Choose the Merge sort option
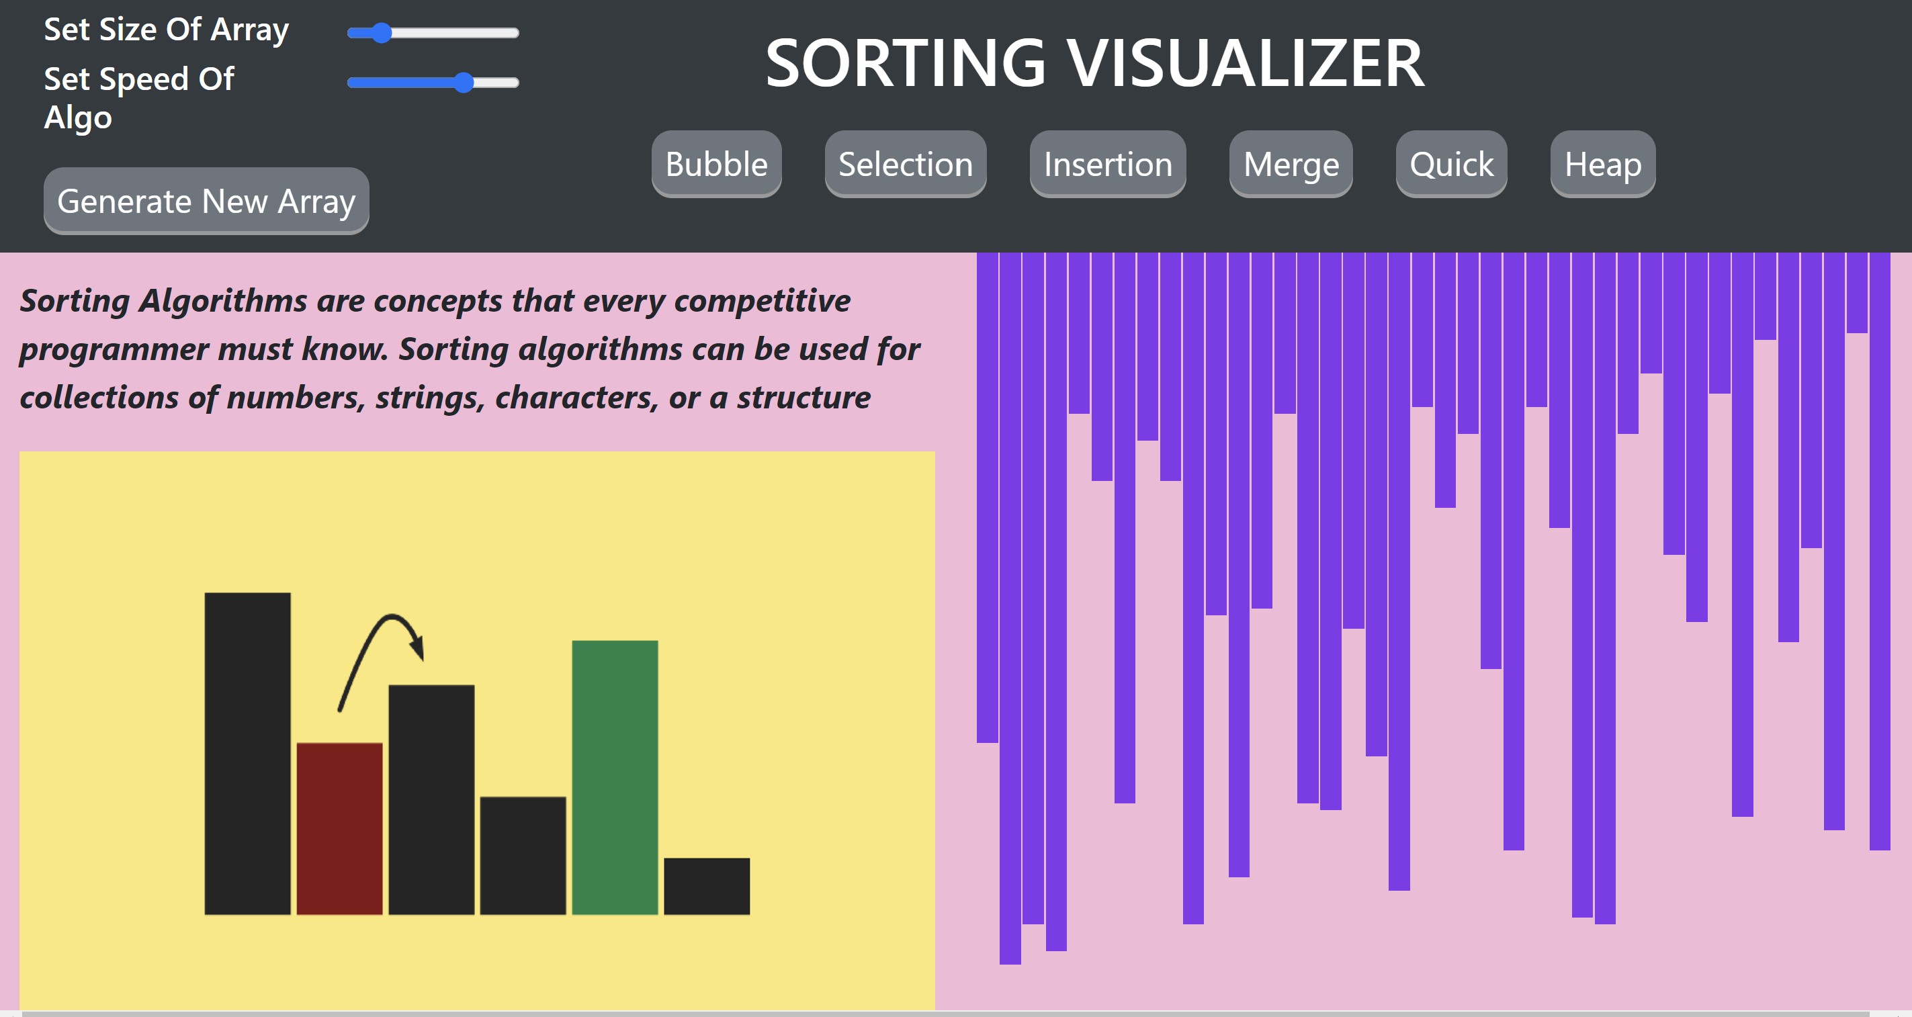Image resolution: width=1912 pixels, height=1017 pixels. point(1291,164)
